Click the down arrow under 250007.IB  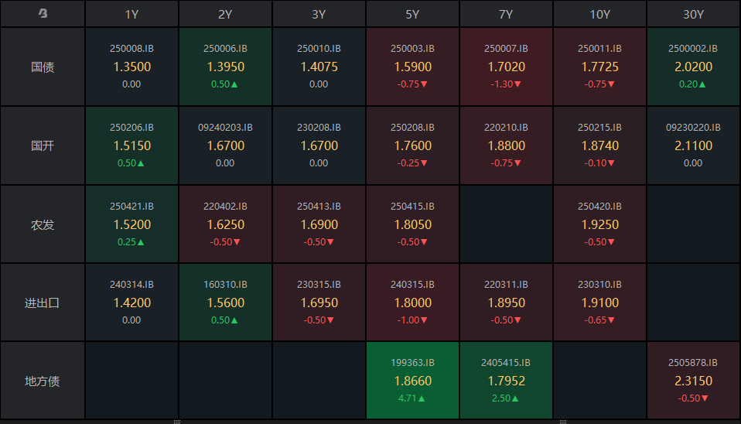517,84
